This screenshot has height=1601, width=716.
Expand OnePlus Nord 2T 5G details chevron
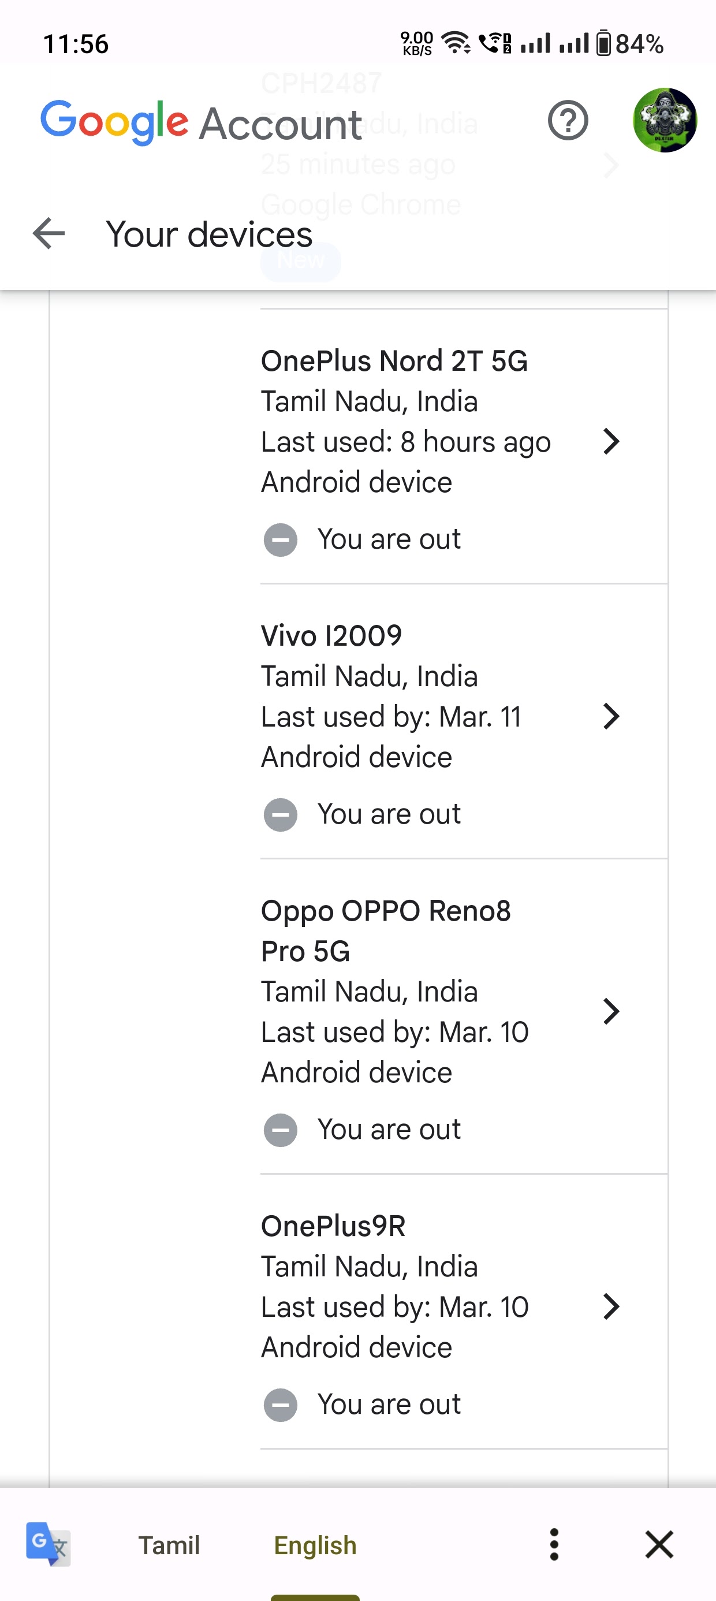(x=611, y=442)
